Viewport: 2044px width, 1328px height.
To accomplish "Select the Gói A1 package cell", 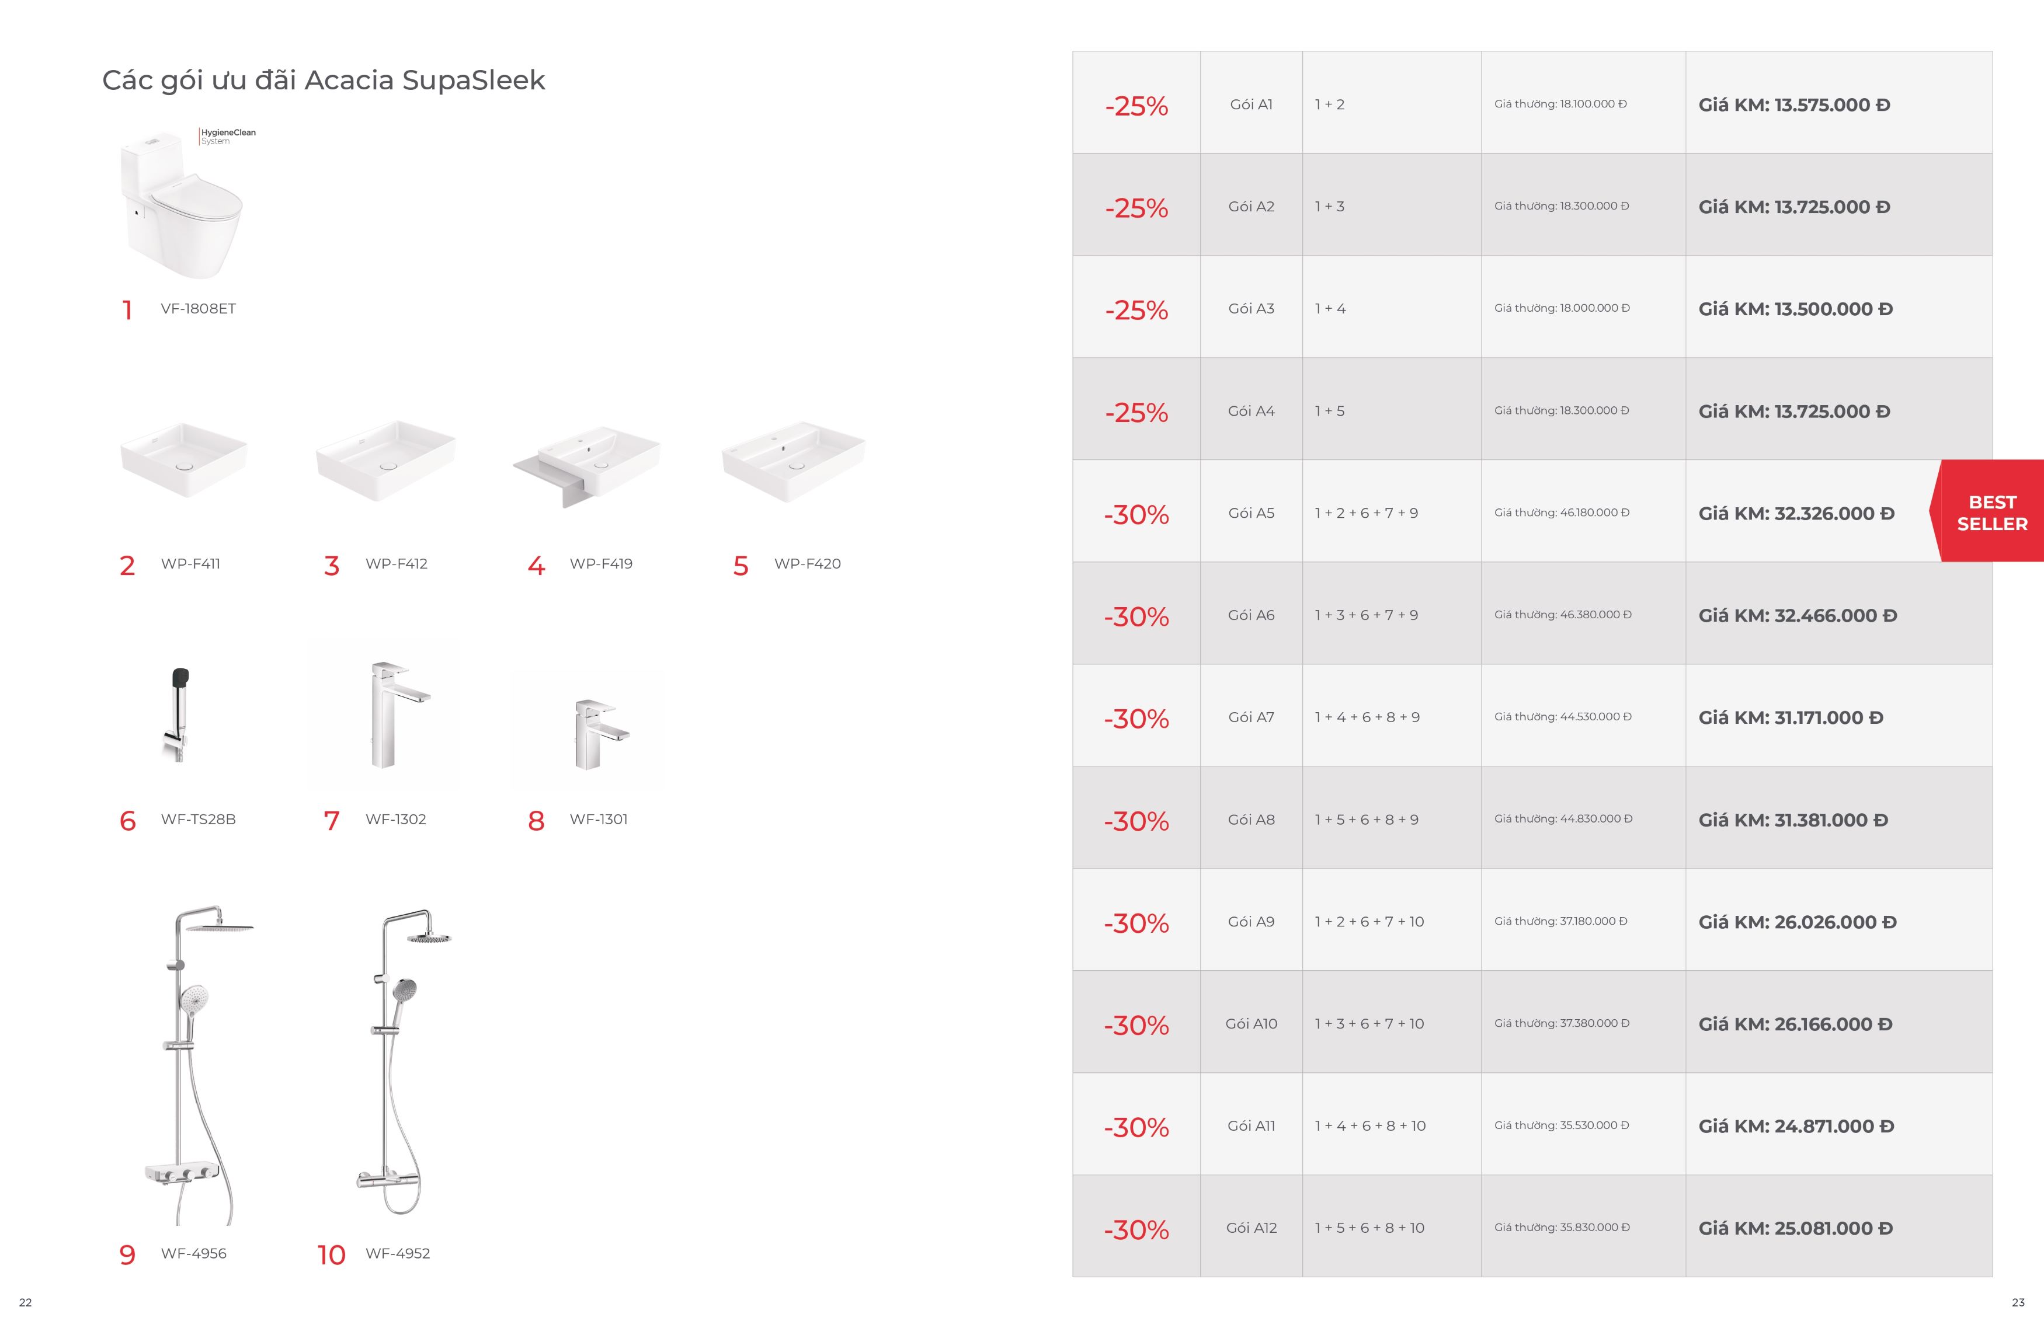I will coord(1250,104).
